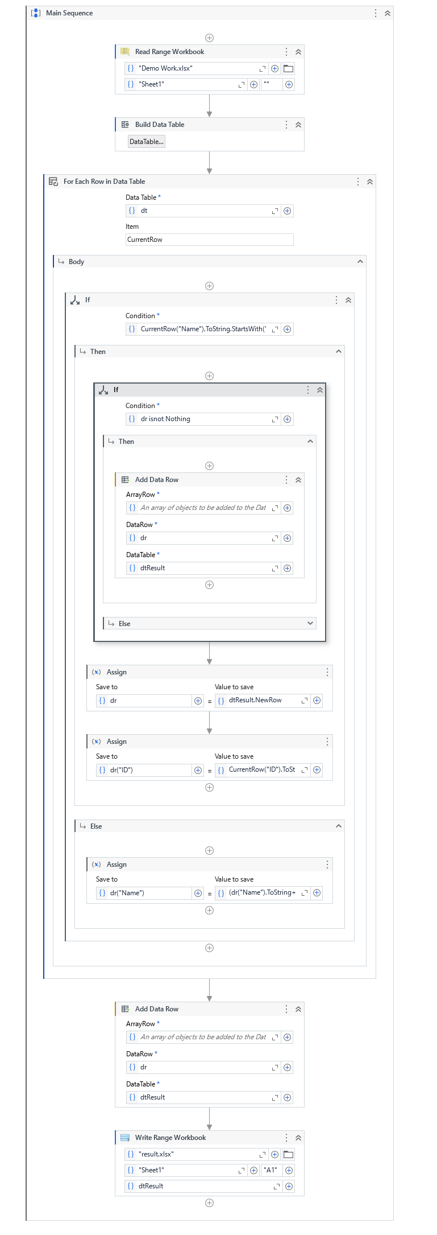The width and height of the screenshot is (437, 1235).
Task: Click the plus icon beside dr isnot Nothing
Action: click(288, 419)
